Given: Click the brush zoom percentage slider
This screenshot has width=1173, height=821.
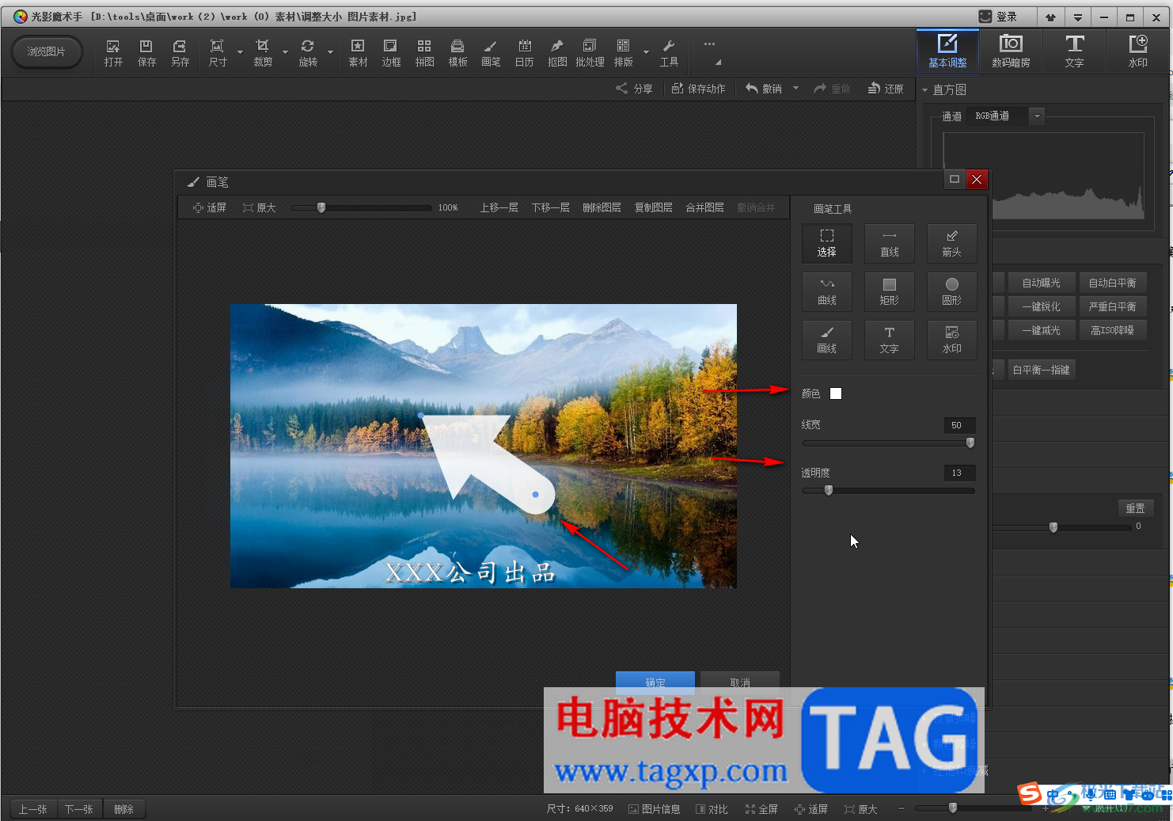Looking at the screenshot, I should coord(362,207).
